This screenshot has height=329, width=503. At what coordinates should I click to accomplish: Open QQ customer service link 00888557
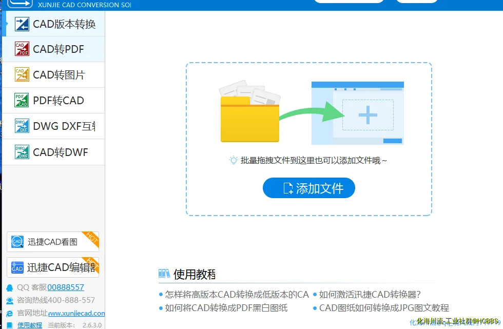(66, 287)
